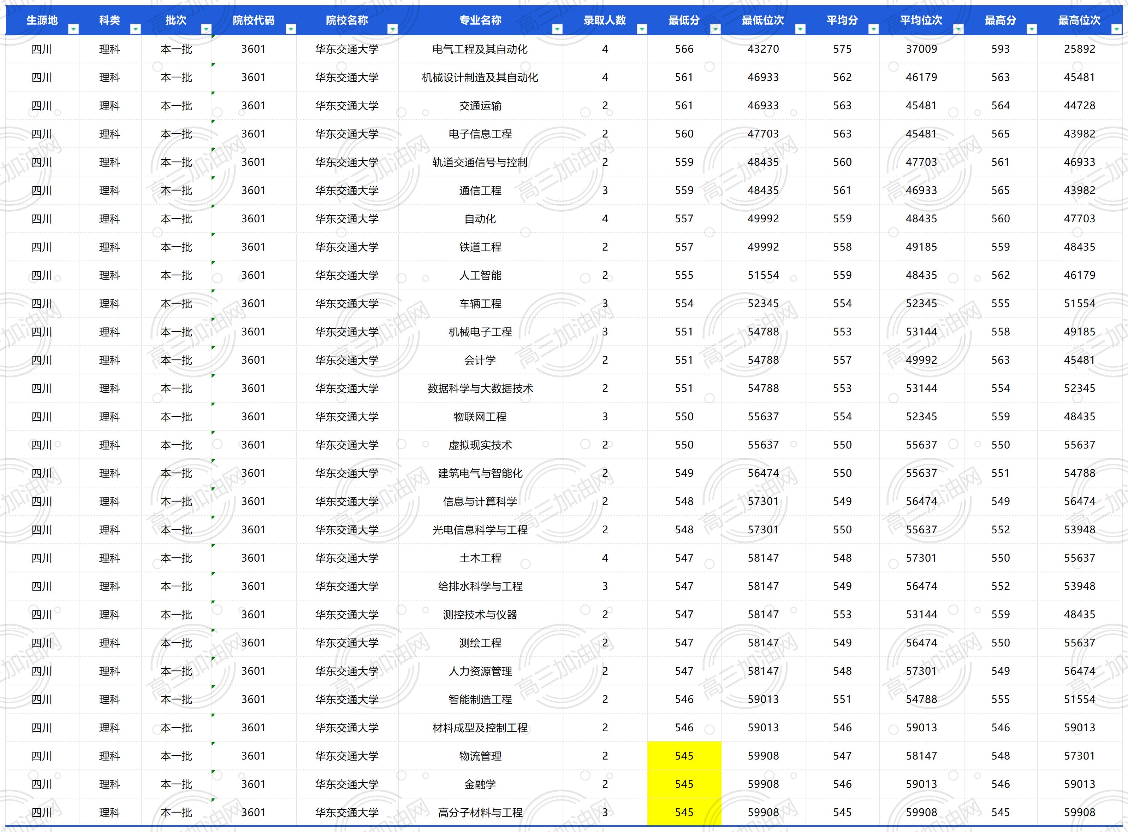The height and width of the screenshot is (832, 1128).
Task: Click the 通信工程 major cell
Action: tap(481, 191)
